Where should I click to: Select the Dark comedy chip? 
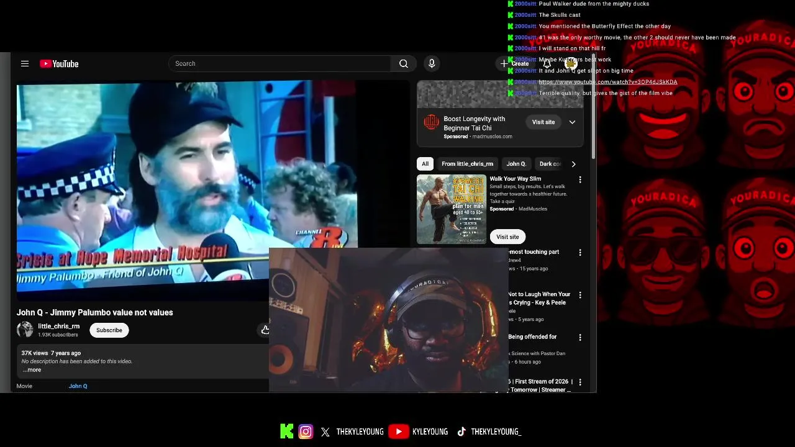[x=550, y=164]
